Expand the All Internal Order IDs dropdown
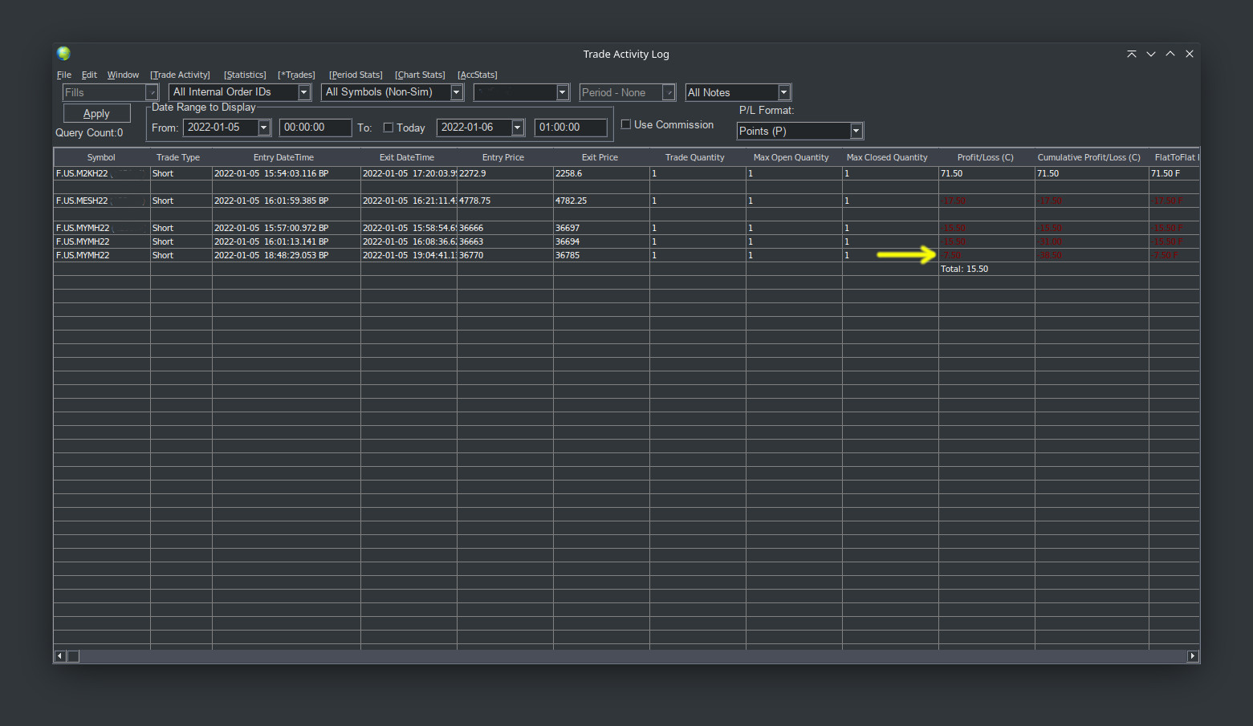 [303, 92]
